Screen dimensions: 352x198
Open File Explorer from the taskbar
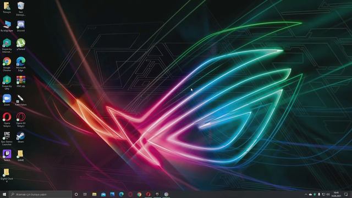tap(94, 194)
